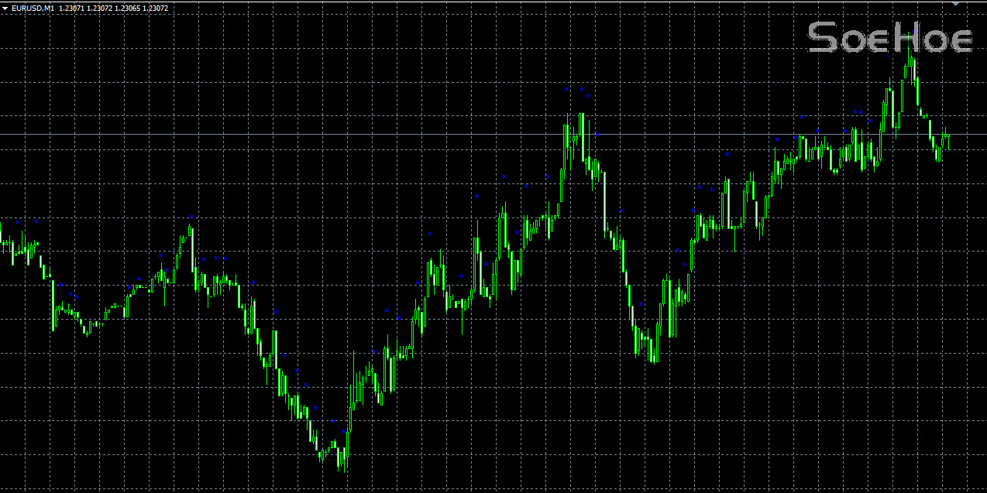Grab the chart shift triangle at the top right
Viewport: 987px width, 493px height.
955,5
